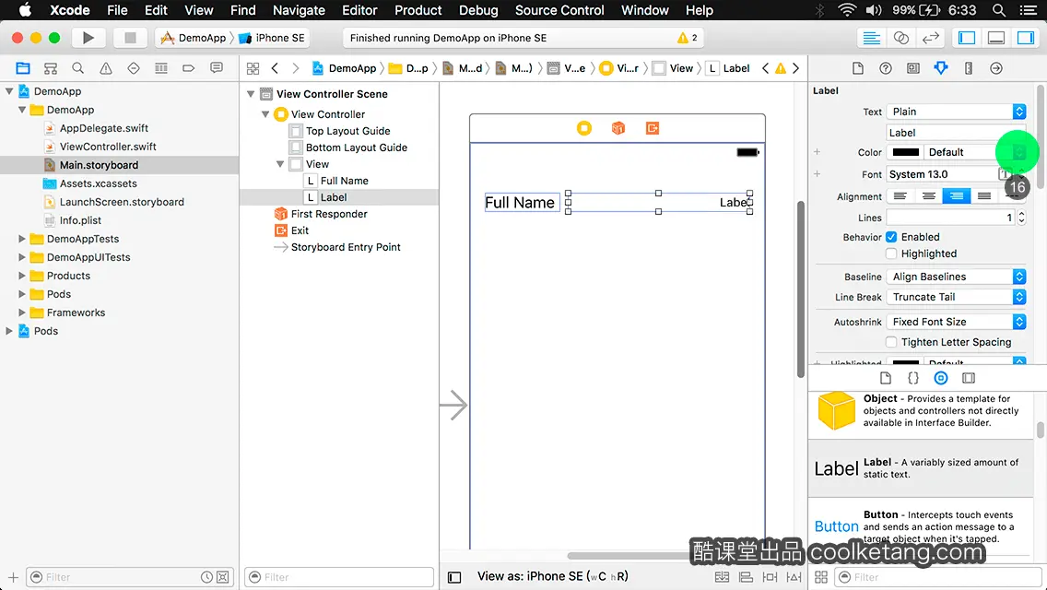Open the Color swatch for the label
The image size is (1047, 590).
(x=905, y=152)
